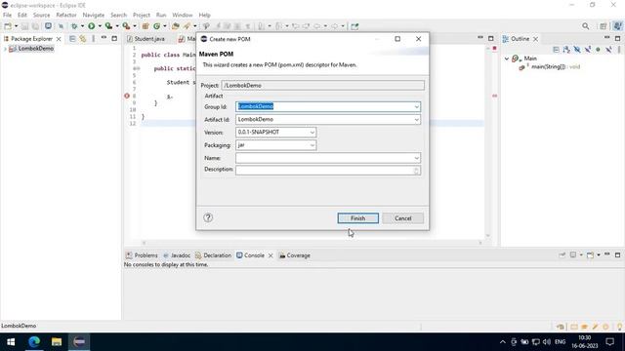Viewport: 625px width, 351px height.
Task: Click the Debug bug icon in toolbar
Action: pyautogui.click(x=74, y=26)
